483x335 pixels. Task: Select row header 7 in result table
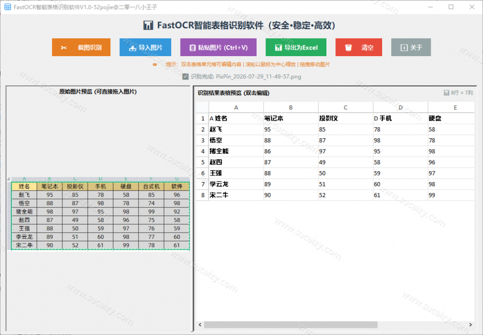pos(203,184)
